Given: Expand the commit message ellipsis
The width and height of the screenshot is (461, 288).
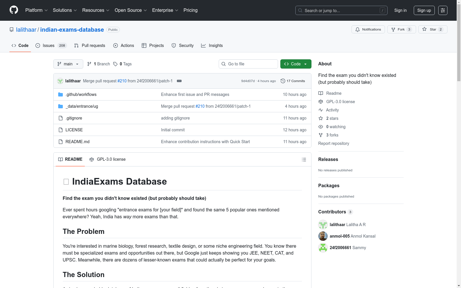Looking at the screenshot, I should click(179, 81).
